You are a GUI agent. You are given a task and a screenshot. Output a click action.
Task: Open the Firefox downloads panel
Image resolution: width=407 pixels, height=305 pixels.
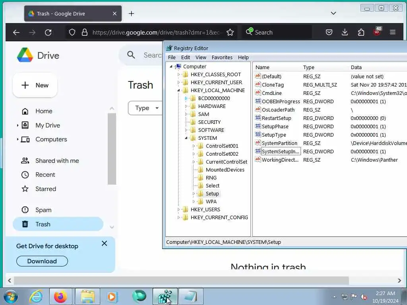pos(345,32)
